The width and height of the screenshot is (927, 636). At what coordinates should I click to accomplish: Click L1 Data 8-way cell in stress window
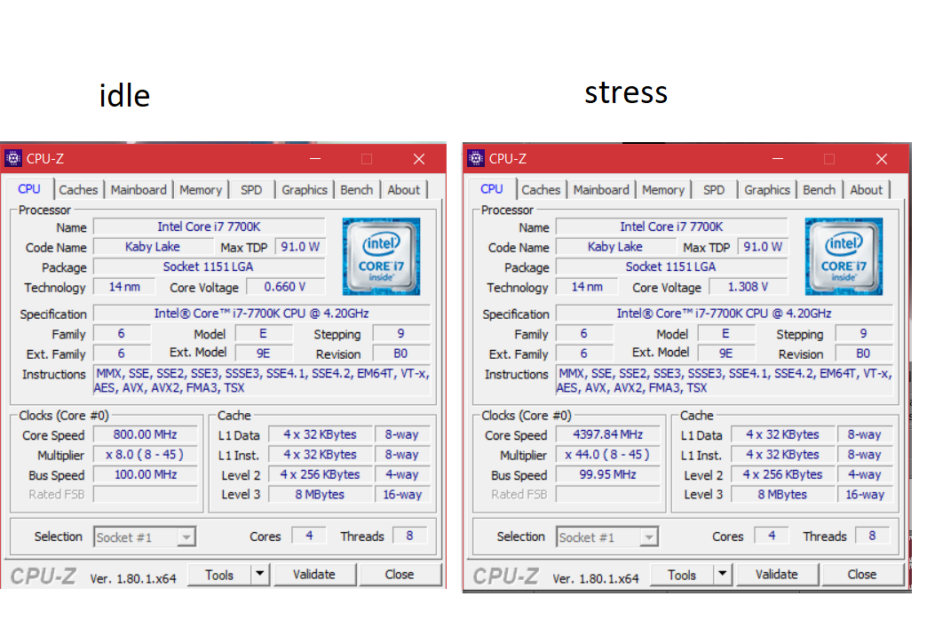pos(864,434)
